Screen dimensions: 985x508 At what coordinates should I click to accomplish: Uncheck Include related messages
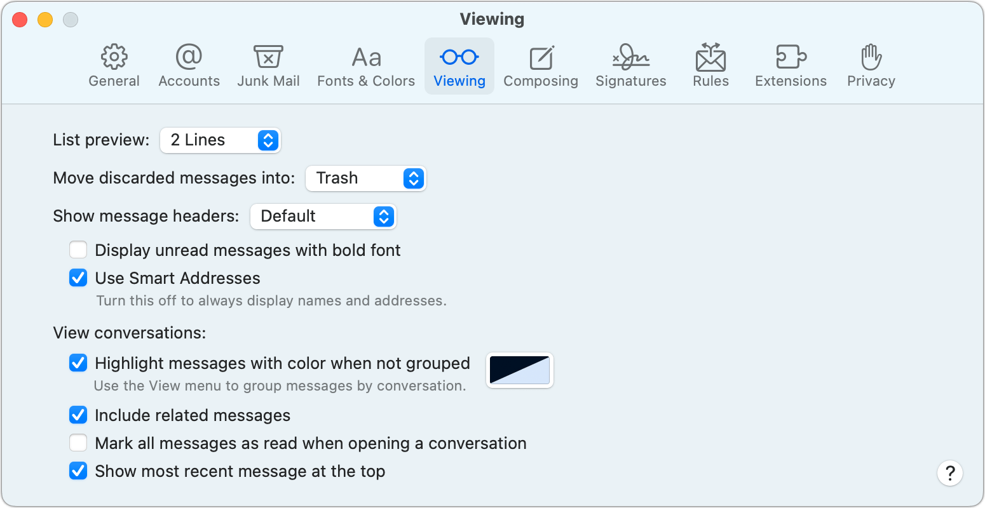pyautogui.click(x=78, y=415)
